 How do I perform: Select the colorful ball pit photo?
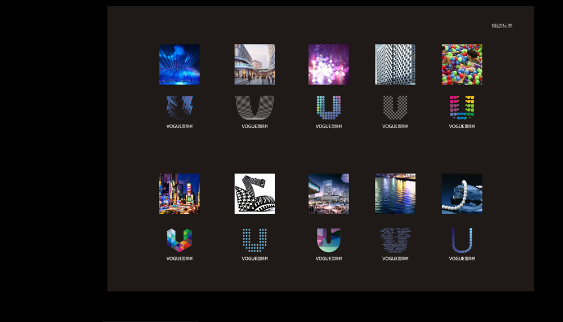pos(462,64)
